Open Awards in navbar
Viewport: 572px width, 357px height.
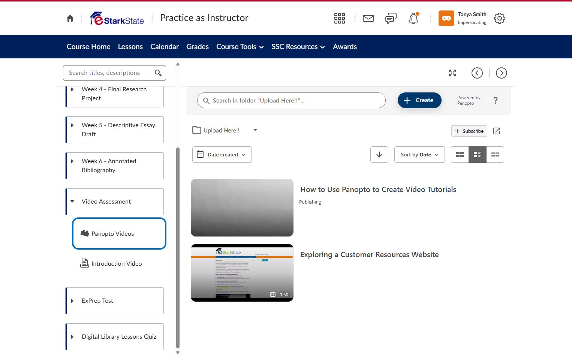pos(345,47)
